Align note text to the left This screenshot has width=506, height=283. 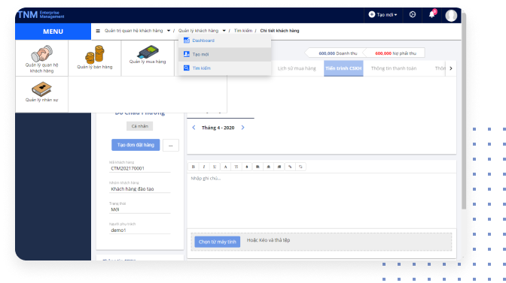click(258, 167)
